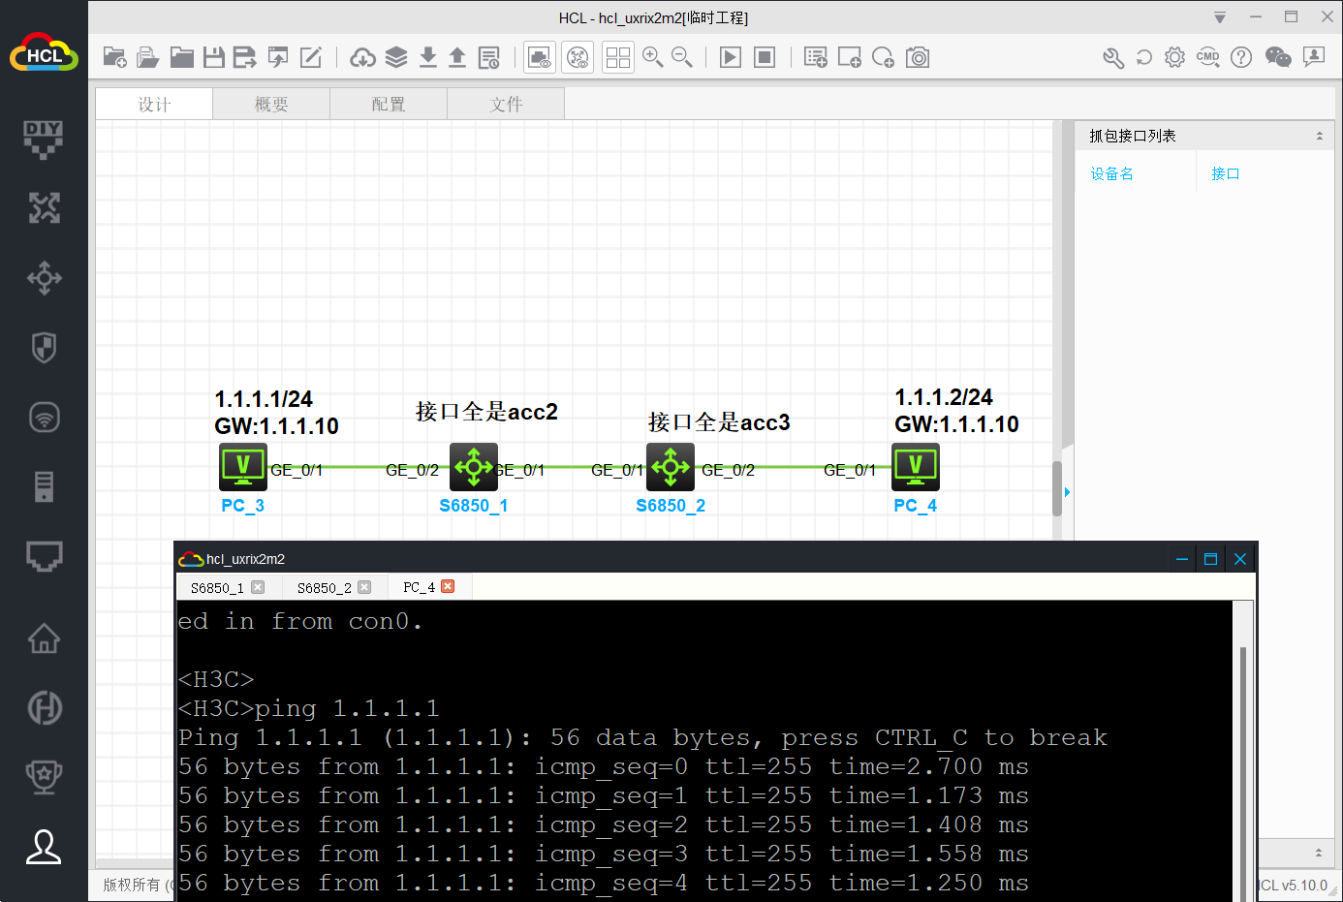
Task: Toggle the grid layout button in toolbar
Action: (x=617, y=58)
